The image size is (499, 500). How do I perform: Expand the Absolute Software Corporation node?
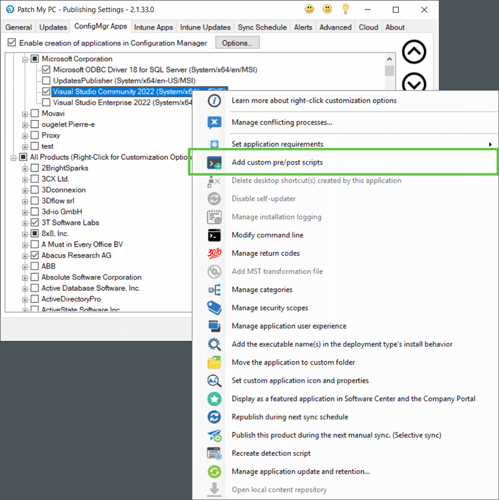coord(25,278)
